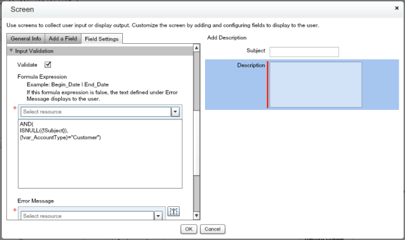Click the Subject field label in the preview
The image size is (405, 240).
(256, 50)
